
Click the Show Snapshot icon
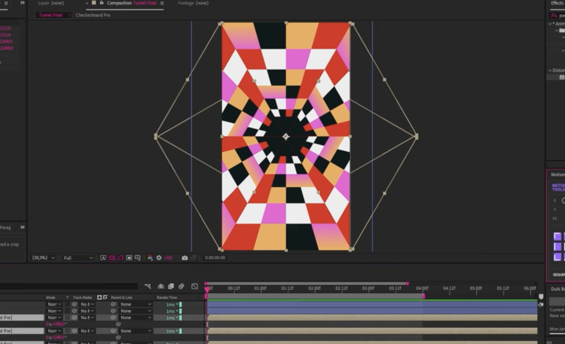193,258
